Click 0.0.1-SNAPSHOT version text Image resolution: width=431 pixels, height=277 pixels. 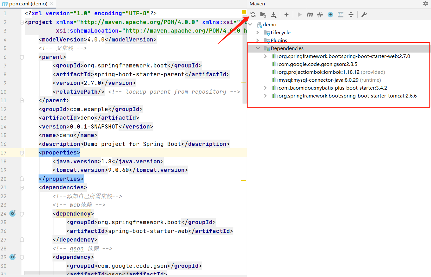click(94, 127)
